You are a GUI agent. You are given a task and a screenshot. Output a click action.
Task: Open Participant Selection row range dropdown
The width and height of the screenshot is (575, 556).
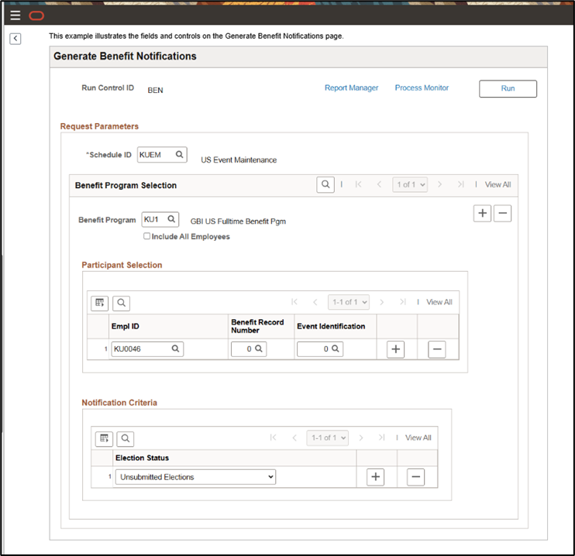click(348, 302)
